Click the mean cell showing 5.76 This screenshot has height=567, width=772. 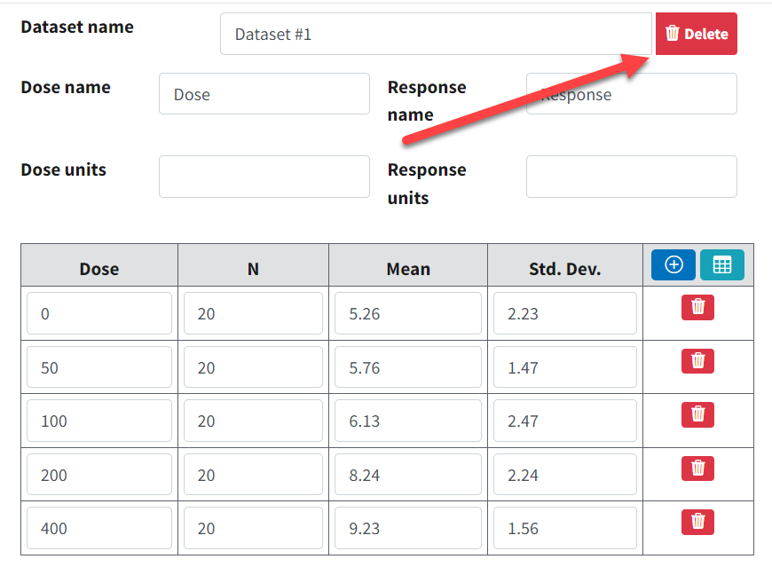(x=407, y=367)
